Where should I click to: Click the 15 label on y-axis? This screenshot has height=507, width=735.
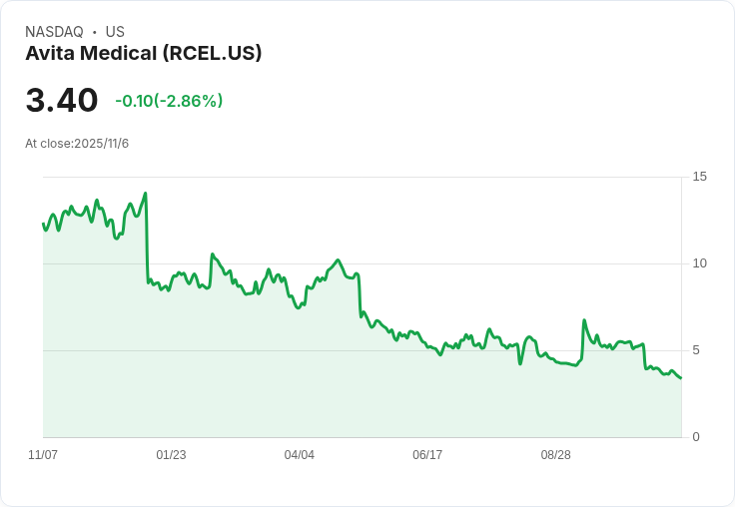point(699,177)
